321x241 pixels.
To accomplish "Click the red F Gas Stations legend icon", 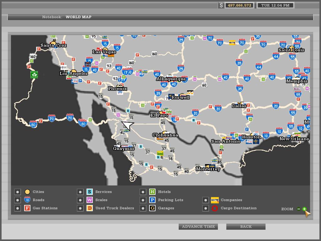I will pos(27,208).
